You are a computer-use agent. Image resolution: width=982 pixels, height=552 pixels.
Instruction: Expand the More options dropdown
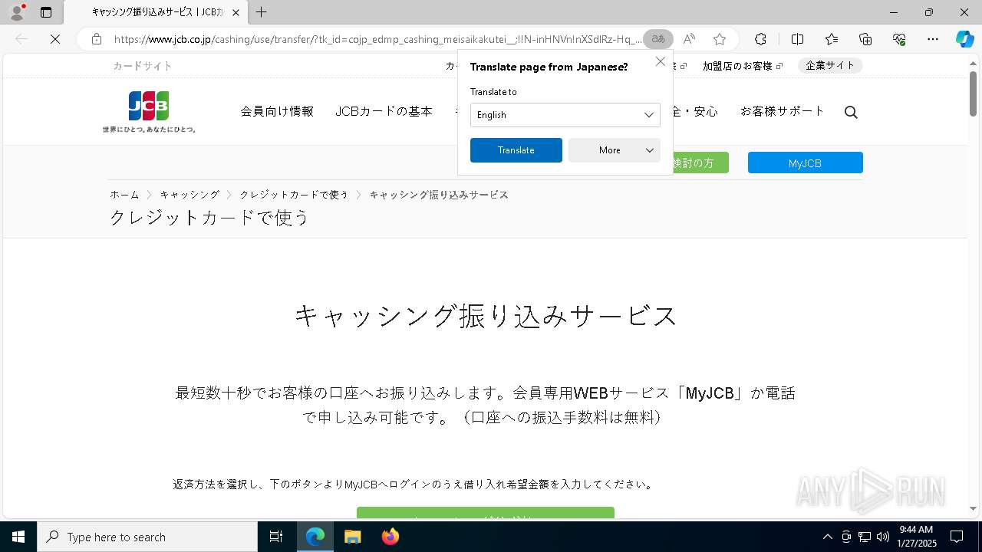pyautogui.click(x=615, y=150)
